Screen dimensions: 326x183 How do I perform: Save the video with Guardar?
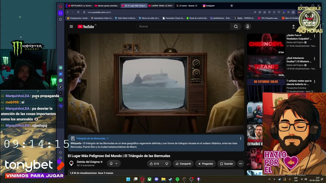[227, 164]
